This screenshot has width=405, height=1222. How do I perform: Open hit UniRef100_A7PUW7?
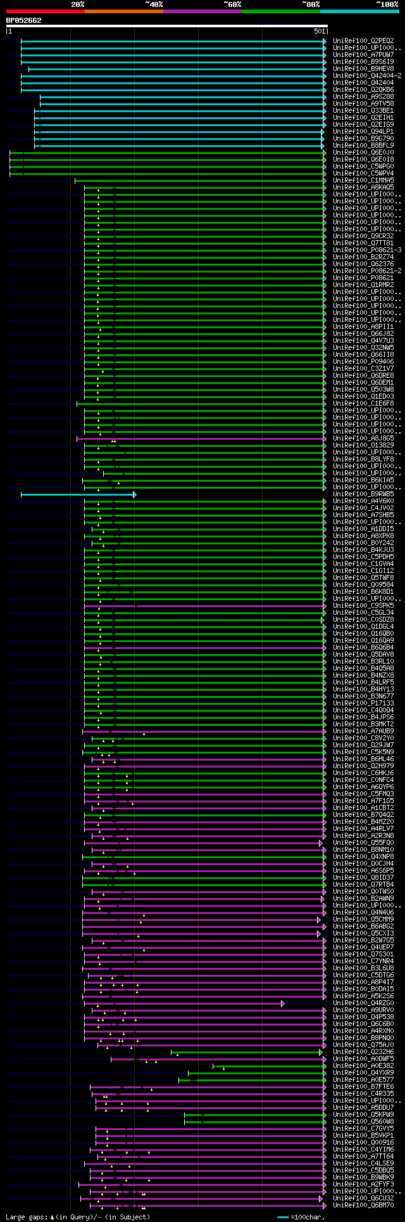tap(364, 55)
